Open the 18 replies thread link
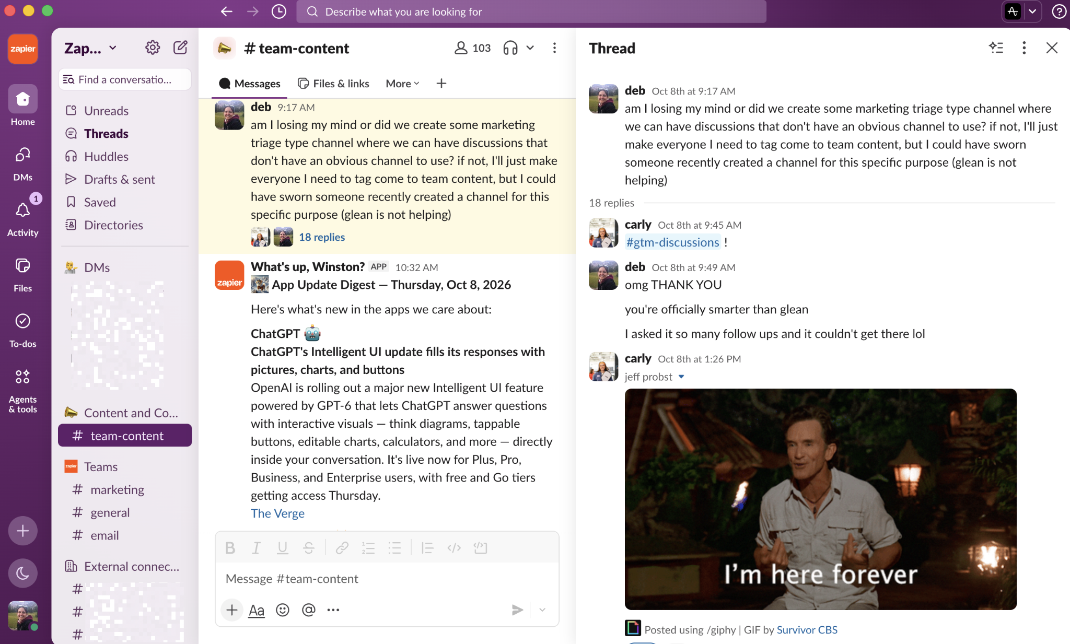Viewport: 1070px width, 644px height. pyautogui.click(x=322, y=237)
